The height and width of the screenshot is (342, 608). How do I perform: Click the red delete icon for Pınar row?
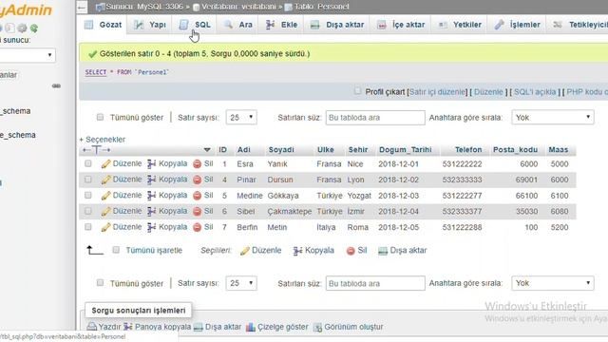coord(197,180)
